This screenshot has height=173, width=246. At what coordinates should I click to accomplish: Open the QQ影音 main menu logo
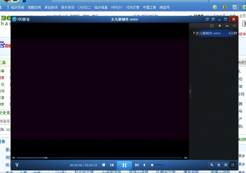pos(14,19)
